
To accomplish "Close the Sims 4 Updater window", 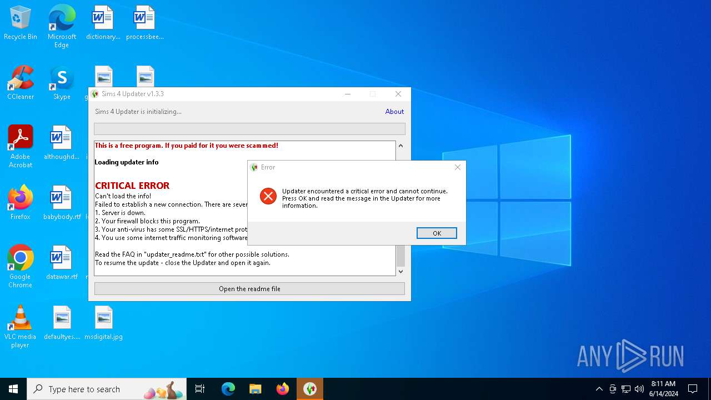I will pos(398,94).
